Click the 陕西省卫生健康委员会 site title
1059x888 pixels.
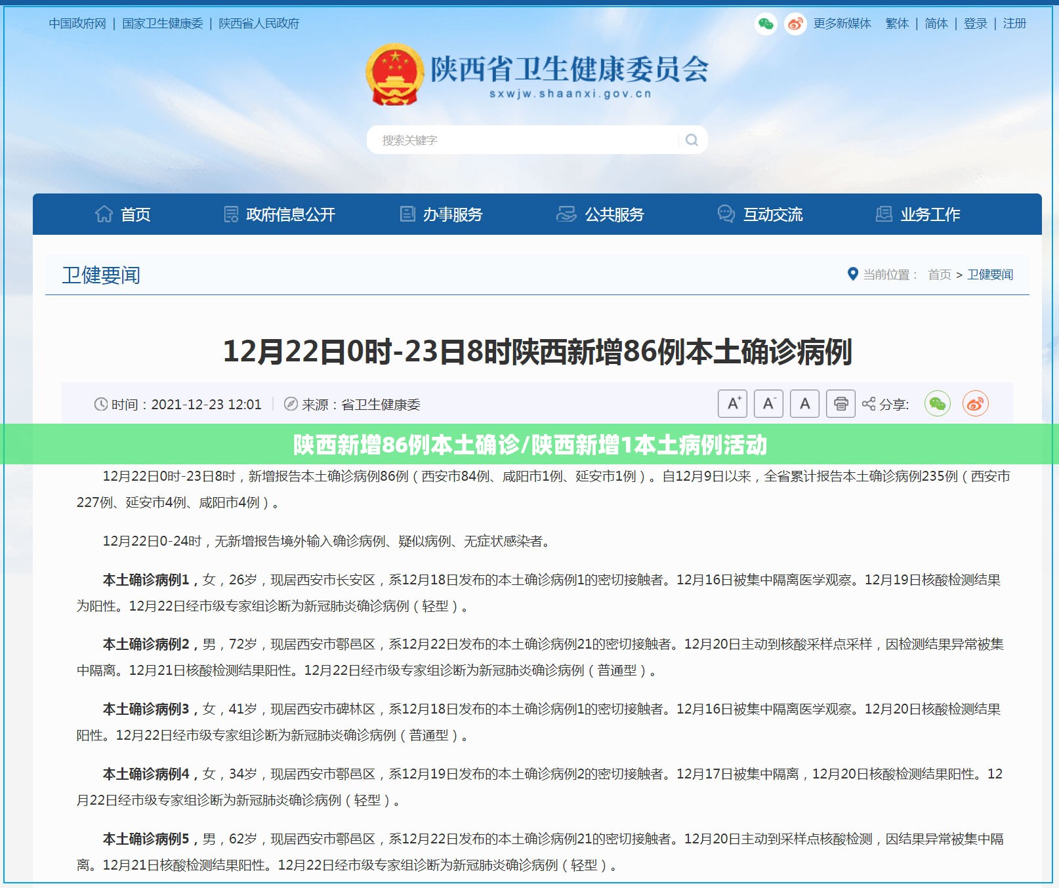coord(570,69)
